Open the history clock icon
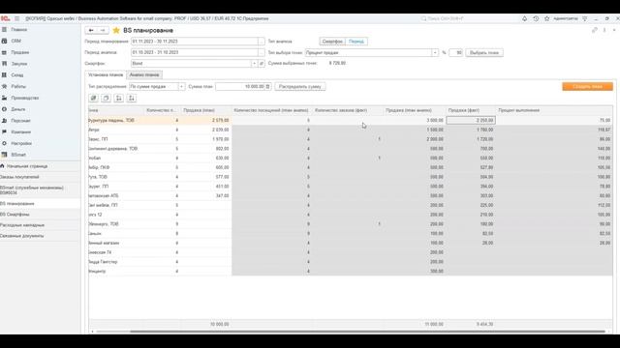620x348 pixels. pos(536,18)
